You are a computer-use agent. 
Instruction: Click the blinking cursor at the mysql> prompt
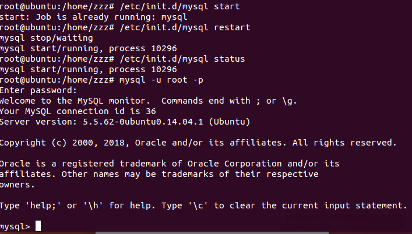click(38, 226)
